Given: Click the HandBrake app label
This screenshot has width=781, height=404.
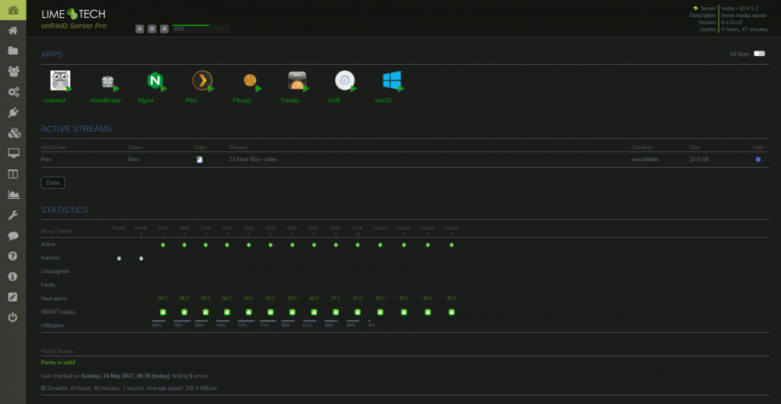Looking at the screenshot, I should 105,101.
